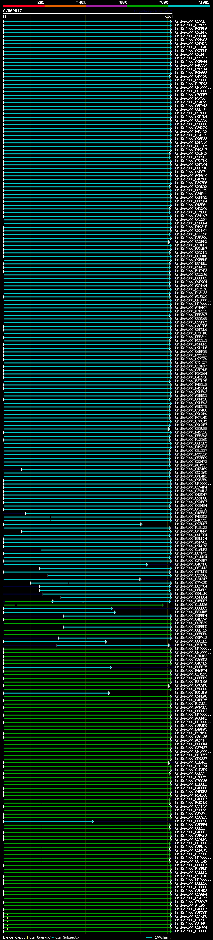This screenshot has height=940, width=213.
Task: Click the cyan ~100% identity legend bar
Action: coord(189,6)
